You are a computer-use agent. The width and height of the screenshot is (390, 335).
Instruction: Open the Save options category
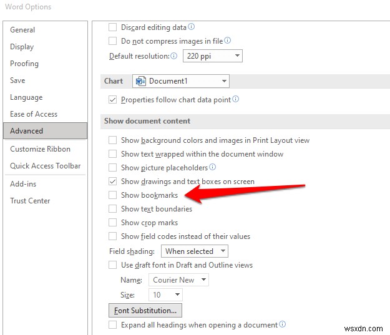(46, 80)
